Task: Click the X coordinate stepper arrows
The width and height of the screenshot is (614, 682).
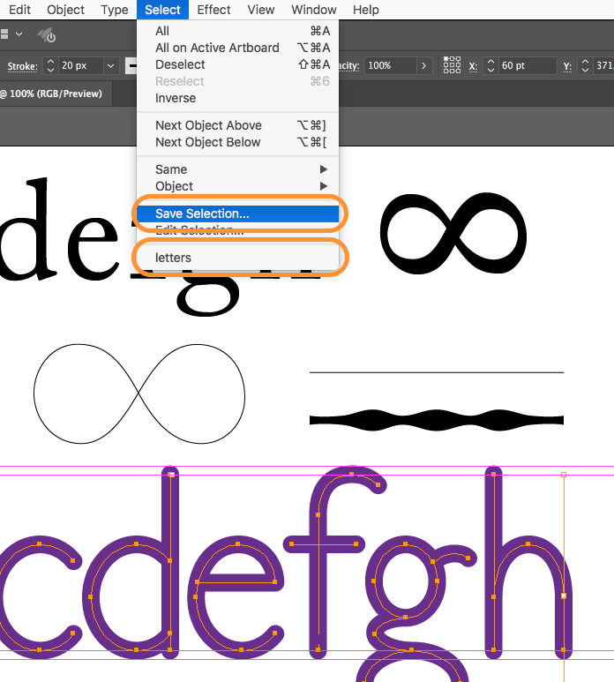Action: tap(491, 65)
